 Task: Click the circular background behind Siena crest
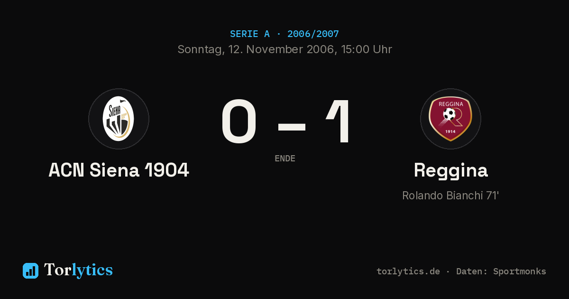119,119
